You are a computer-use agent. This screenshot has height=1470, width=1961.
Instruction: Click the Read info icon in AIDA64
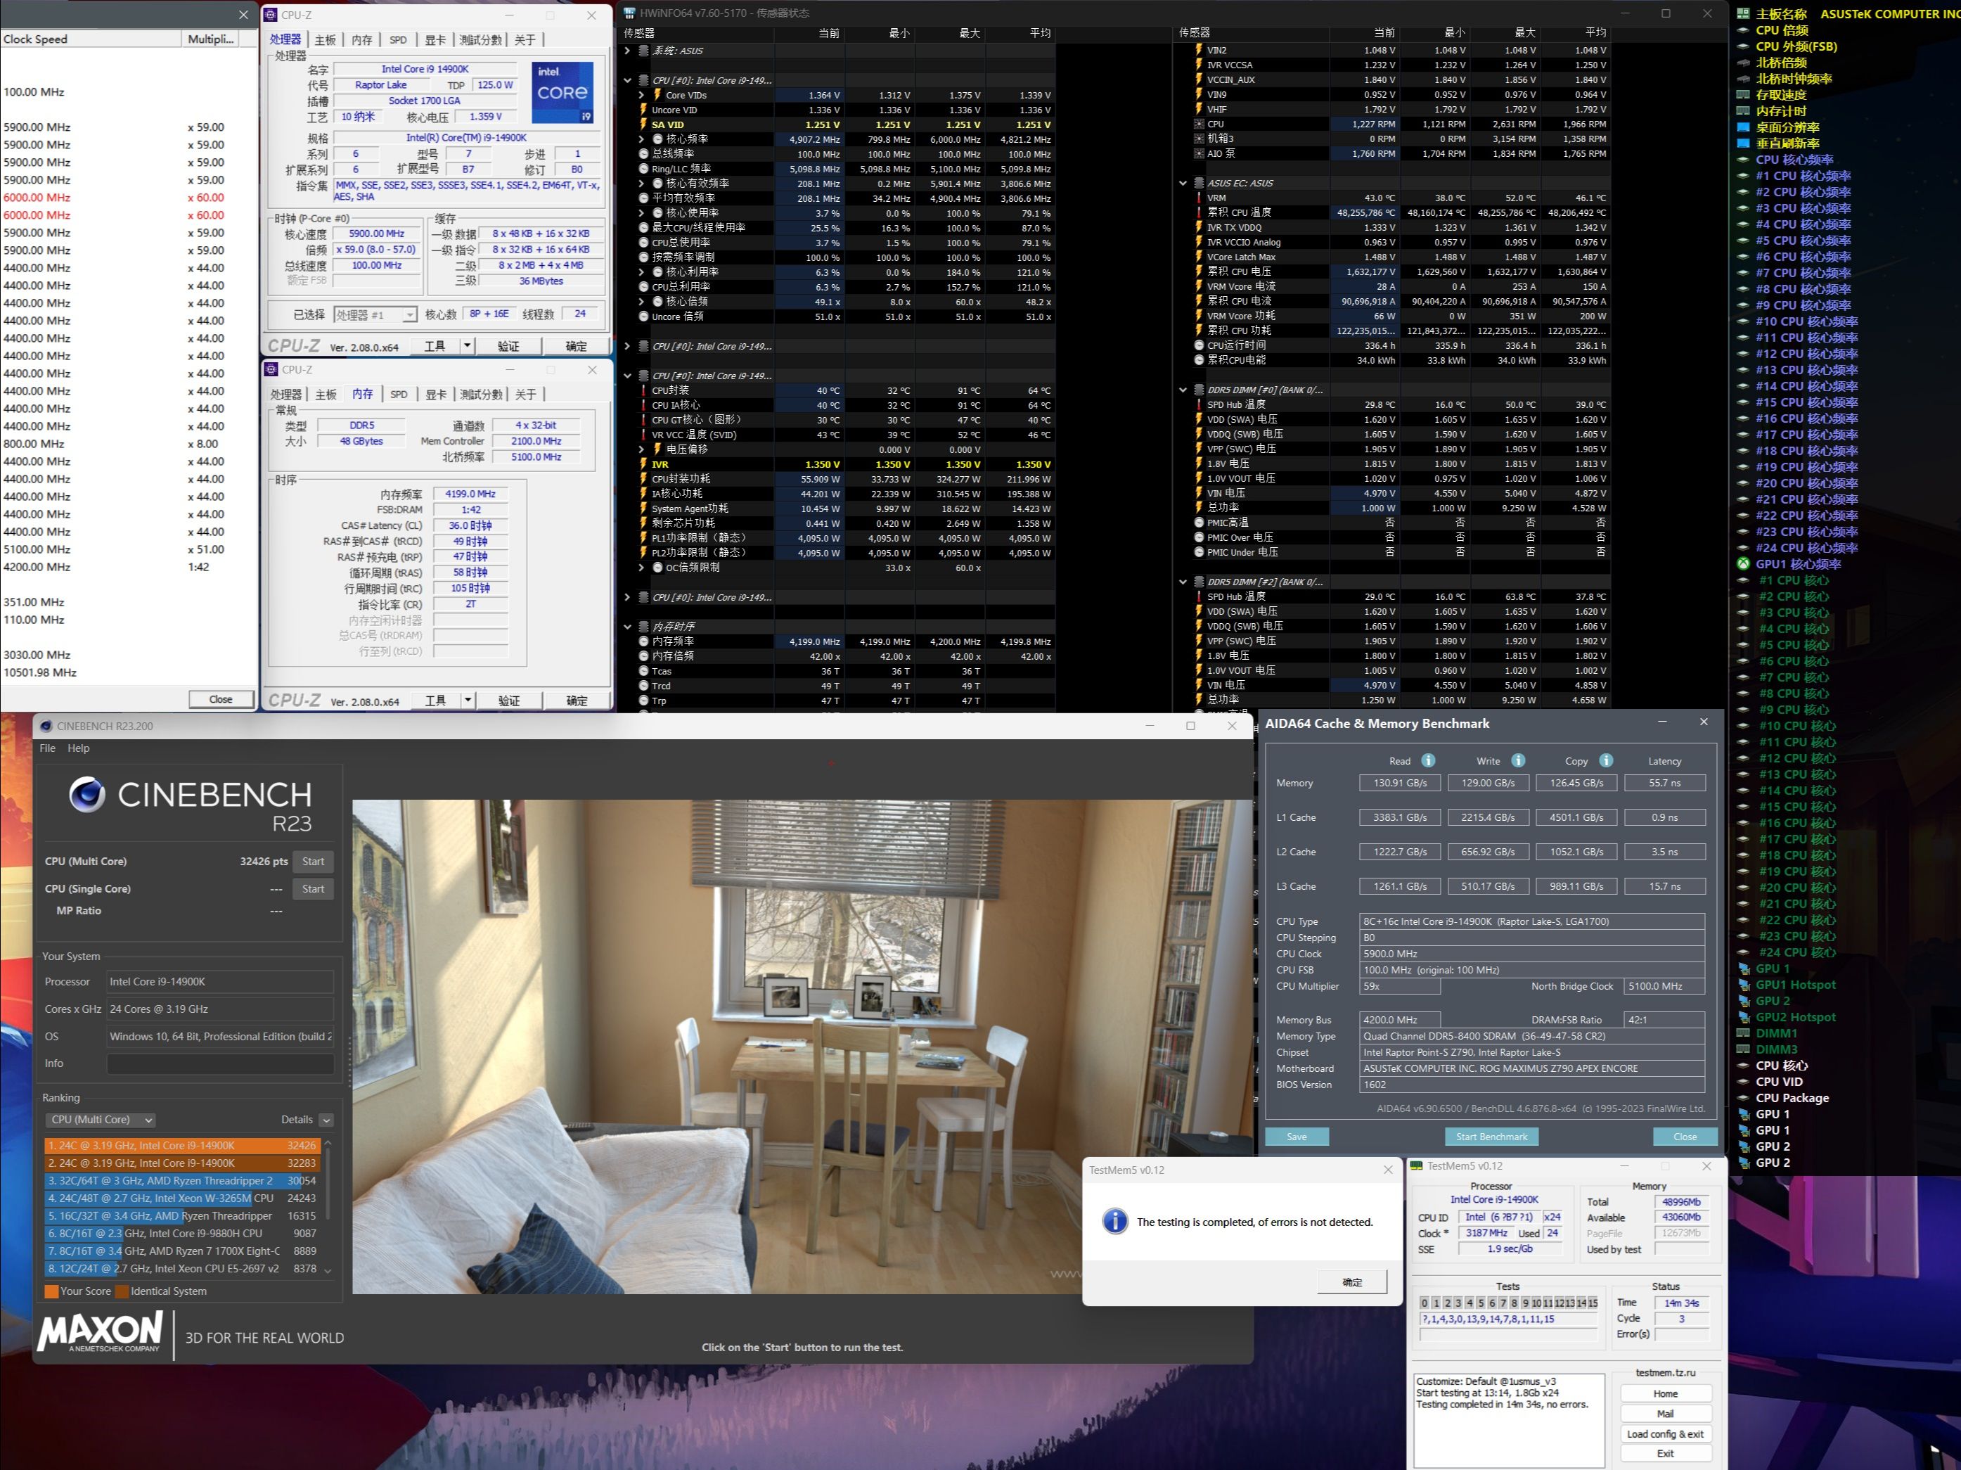pos(1427,761)
